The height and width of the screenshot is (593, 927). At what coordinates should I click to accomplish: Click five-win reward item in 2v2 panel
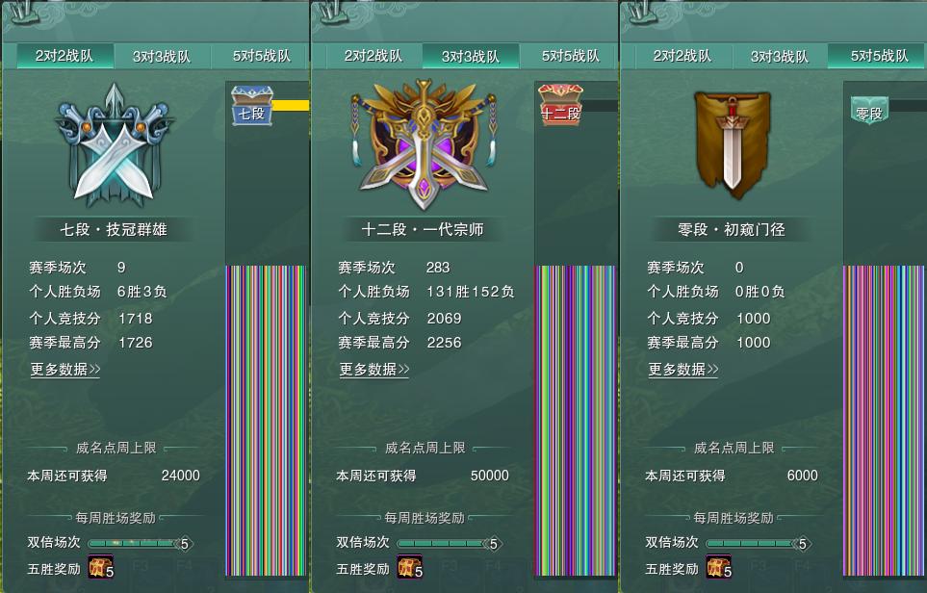pyautogui.click(x=100, y=567)
